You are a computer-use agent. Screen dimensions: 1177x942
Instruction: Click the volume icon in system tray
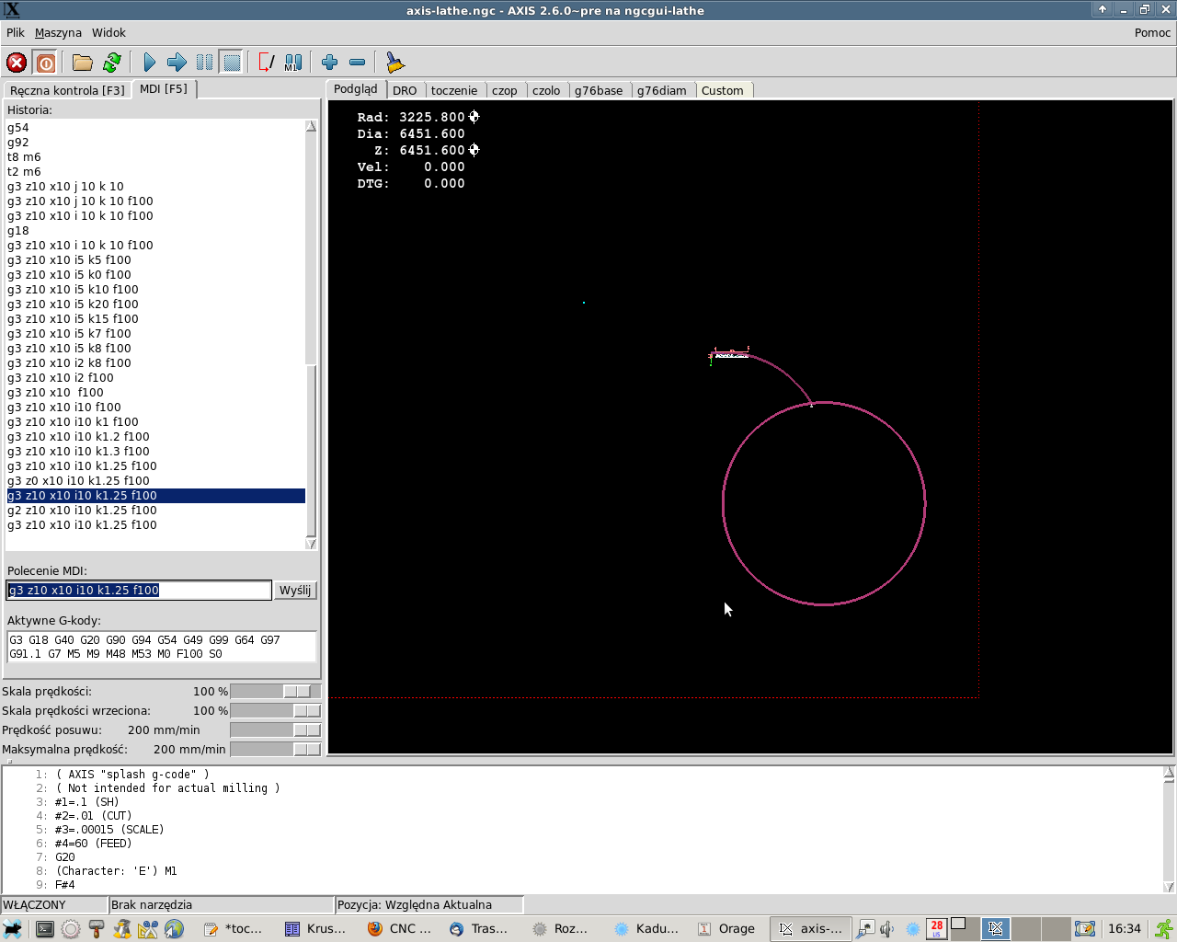click(x=887, y=929)
